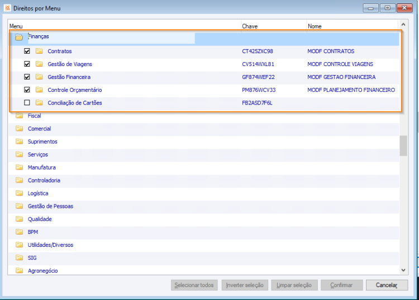This screenshot has height=300, width=419.
Task: Expand the Gestão de Pessoas folder
Action: [50, 206]
